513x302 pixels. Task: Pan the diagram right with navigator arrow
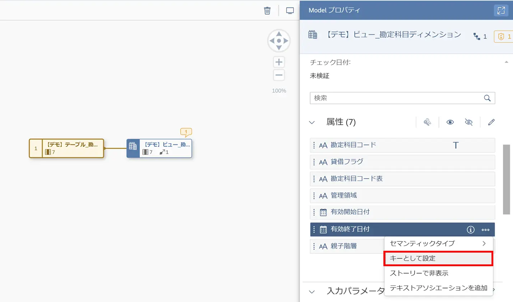pyautogui.click(x=286, y=41)
